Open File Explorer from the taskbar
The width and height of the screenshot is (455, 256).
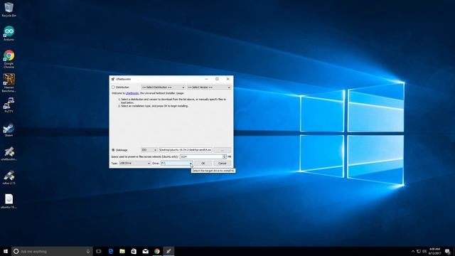coord(122,251)
